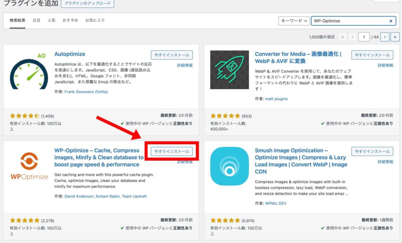
Task: Open Converter for Media title link
Action: tap(298, 58)
